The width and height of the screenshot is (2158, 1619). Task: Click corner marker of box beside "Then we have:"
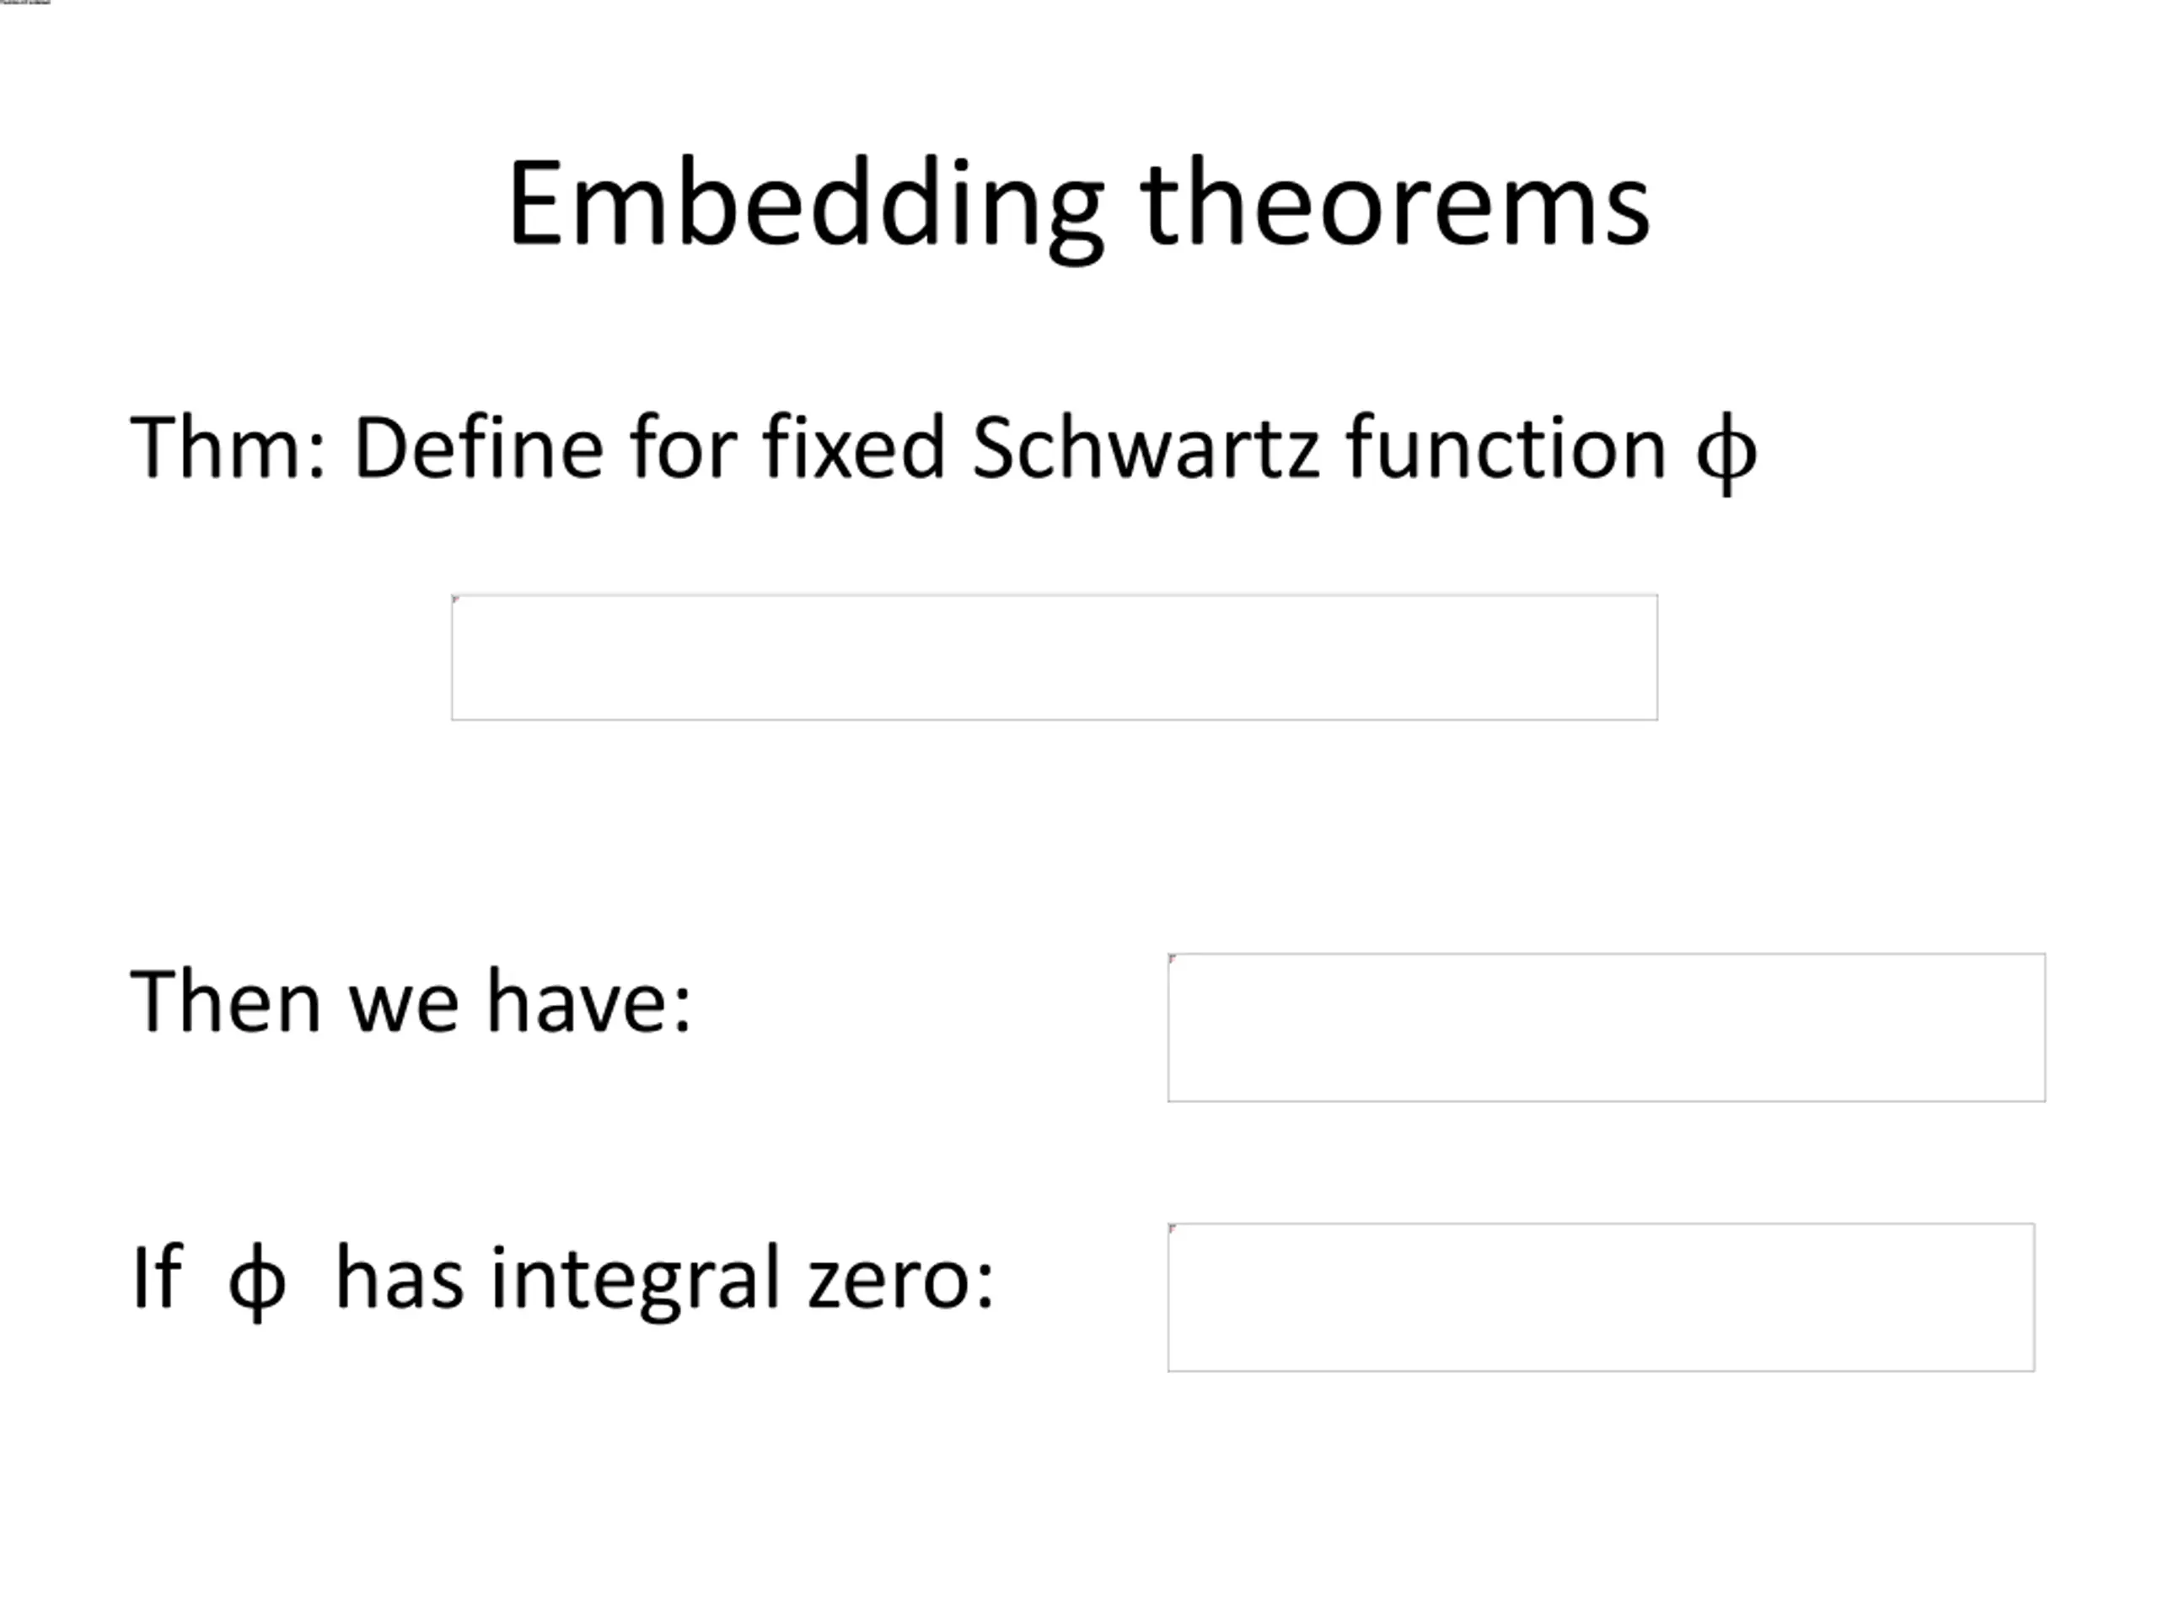click(x=1173, y=958)
